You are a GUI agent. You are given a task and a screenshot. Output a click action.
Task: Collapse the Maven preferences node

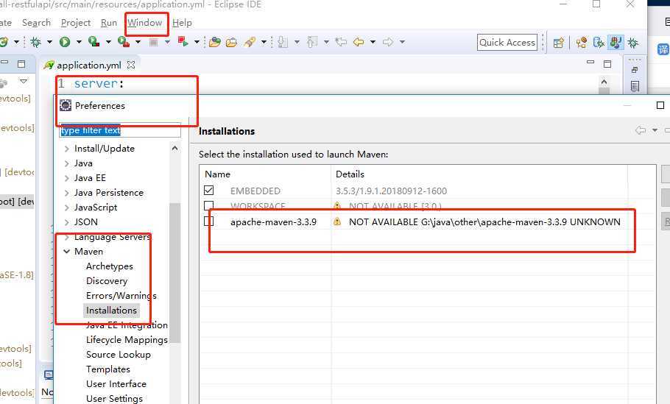[x=67, y=252]
